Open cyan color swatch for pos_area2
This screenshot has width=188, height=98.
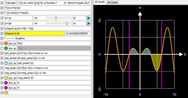coord(6,63)
